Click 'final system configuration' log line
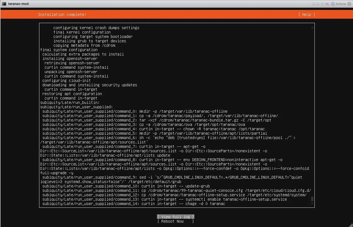The height and width of the screenshot is (227, 353). (x=69, y=50)
